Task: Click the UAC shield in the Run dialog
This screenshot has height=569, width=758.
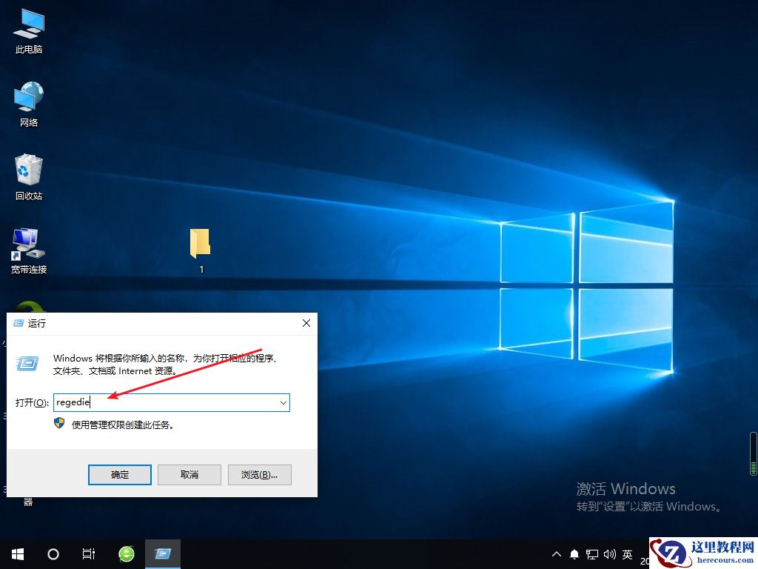Action: (x=59, y=424)
